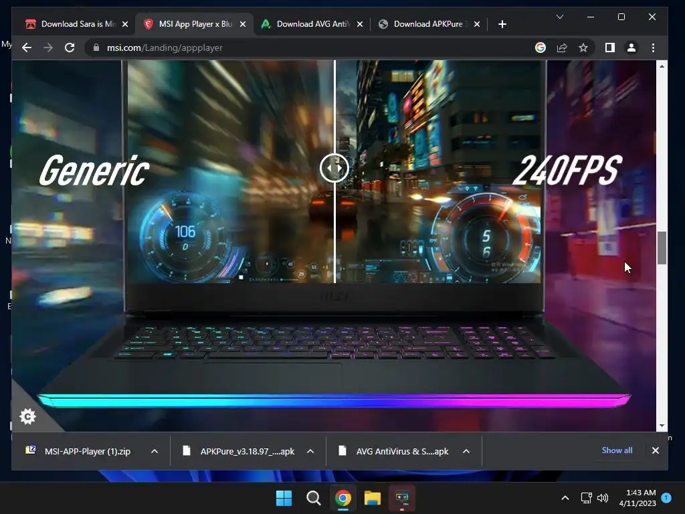The image size is (685, 514).
Task: Click the Generic vs 240FPS comparison slider handle
Action: [x=334, y=168]
